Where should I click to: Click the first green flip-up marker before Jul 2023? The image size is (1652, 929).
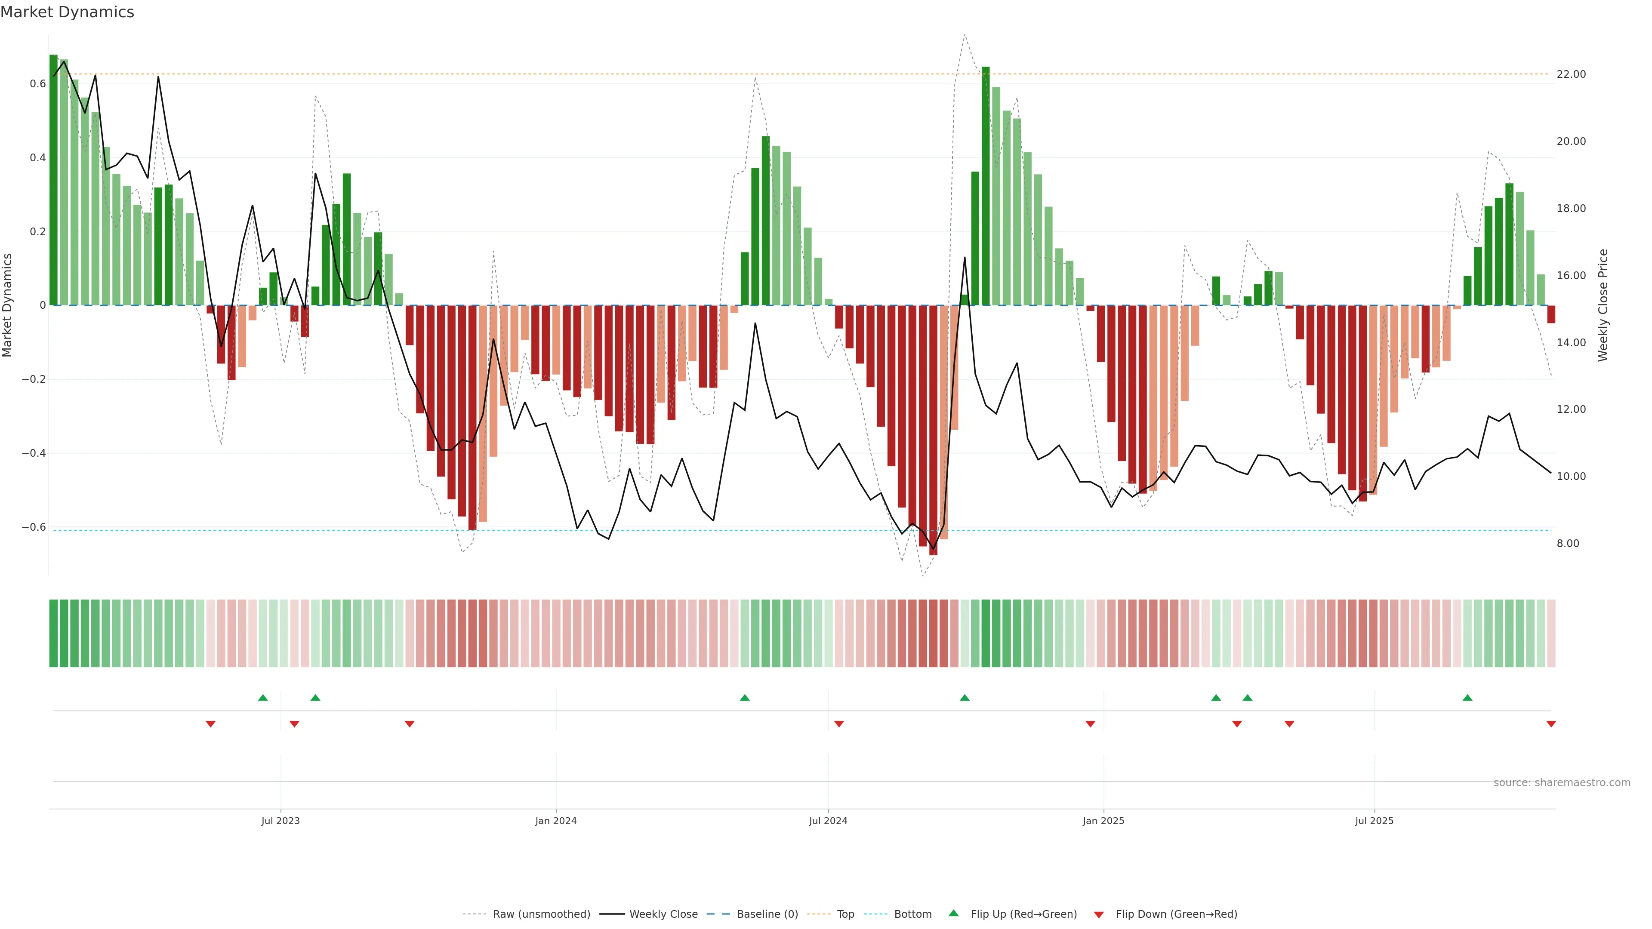click(x=263, y=698)
